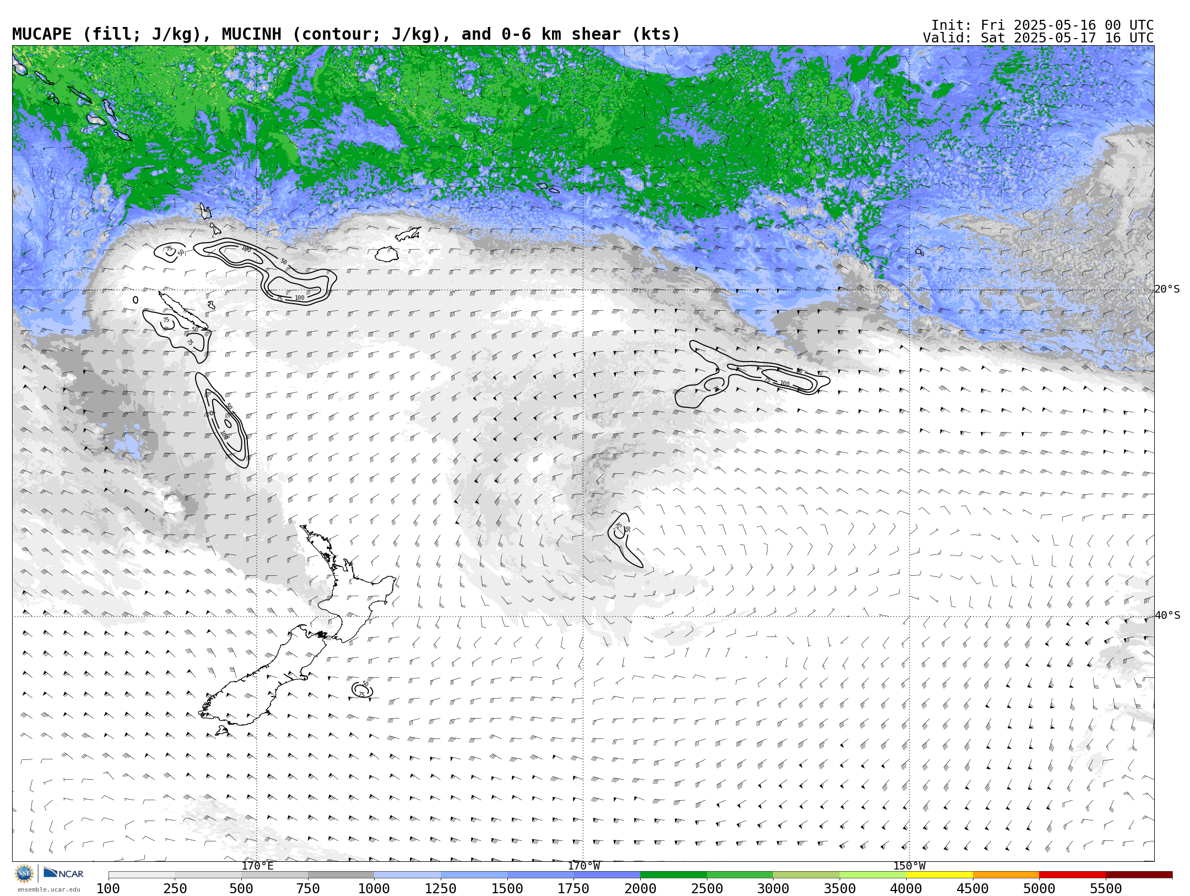
Task: Click the 20°S latitude label
Action: pyautogui.click(x=1167, y=289)
